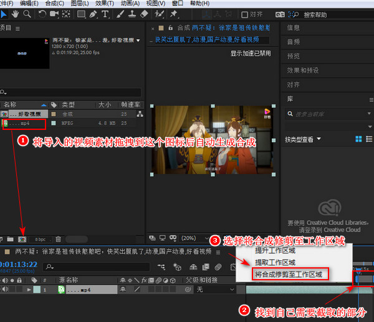Open the project flowchart view icon
374x322 pixels.
coord(140,114)
